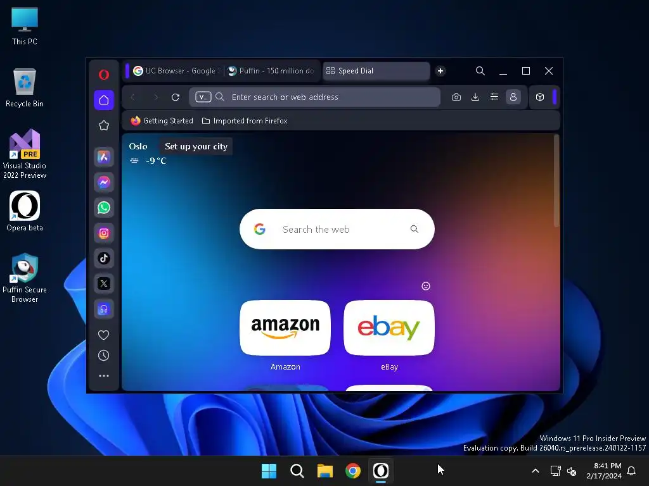The width and height of the screenshot is (649, 486).
Task: Open Easy Setup sliders icon
Action: (494, 97)
